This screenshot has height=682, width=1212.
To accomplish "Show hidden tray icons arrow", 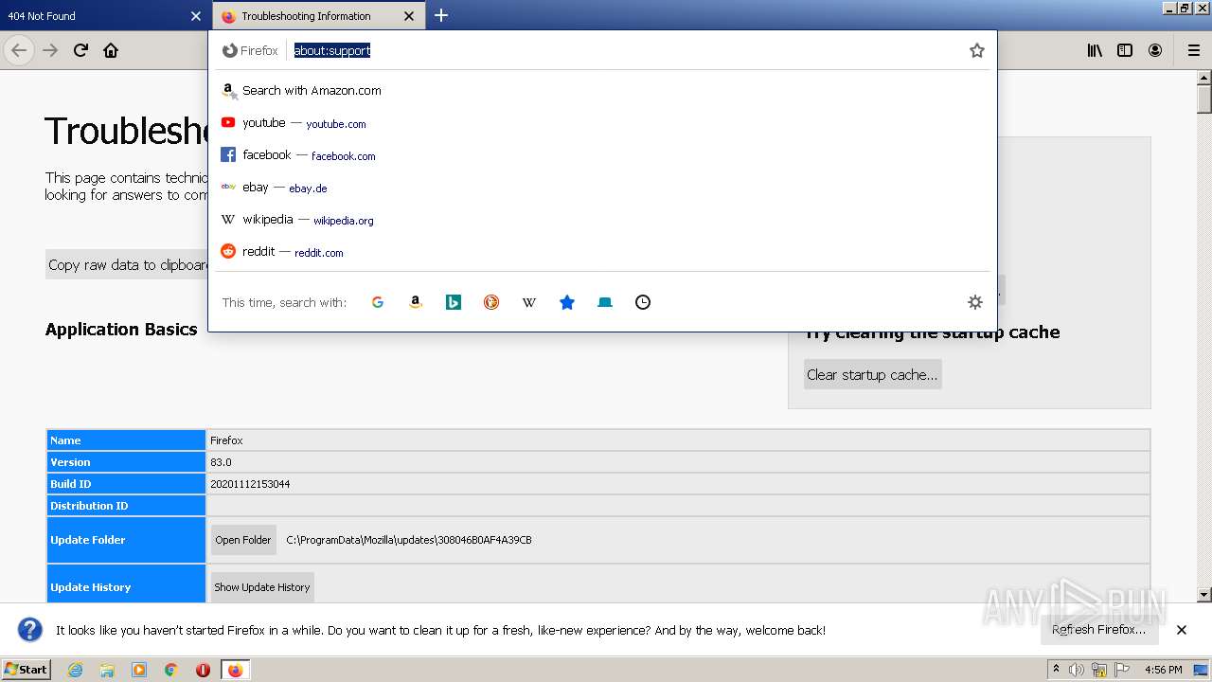I will click(1057, 670).
